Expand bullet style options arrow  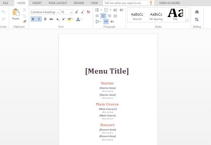[x=101, y=10]
